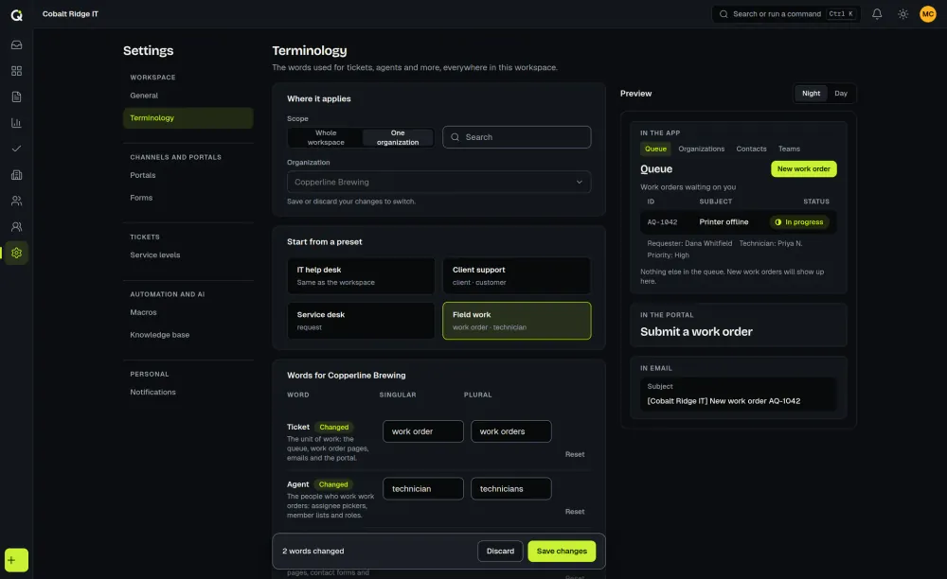The width and height of the screenshot is (947, 579).
Task: Click the '[Cobalt Ridge IT] New work order AQ-1042' subject
Action: (724, 401)
